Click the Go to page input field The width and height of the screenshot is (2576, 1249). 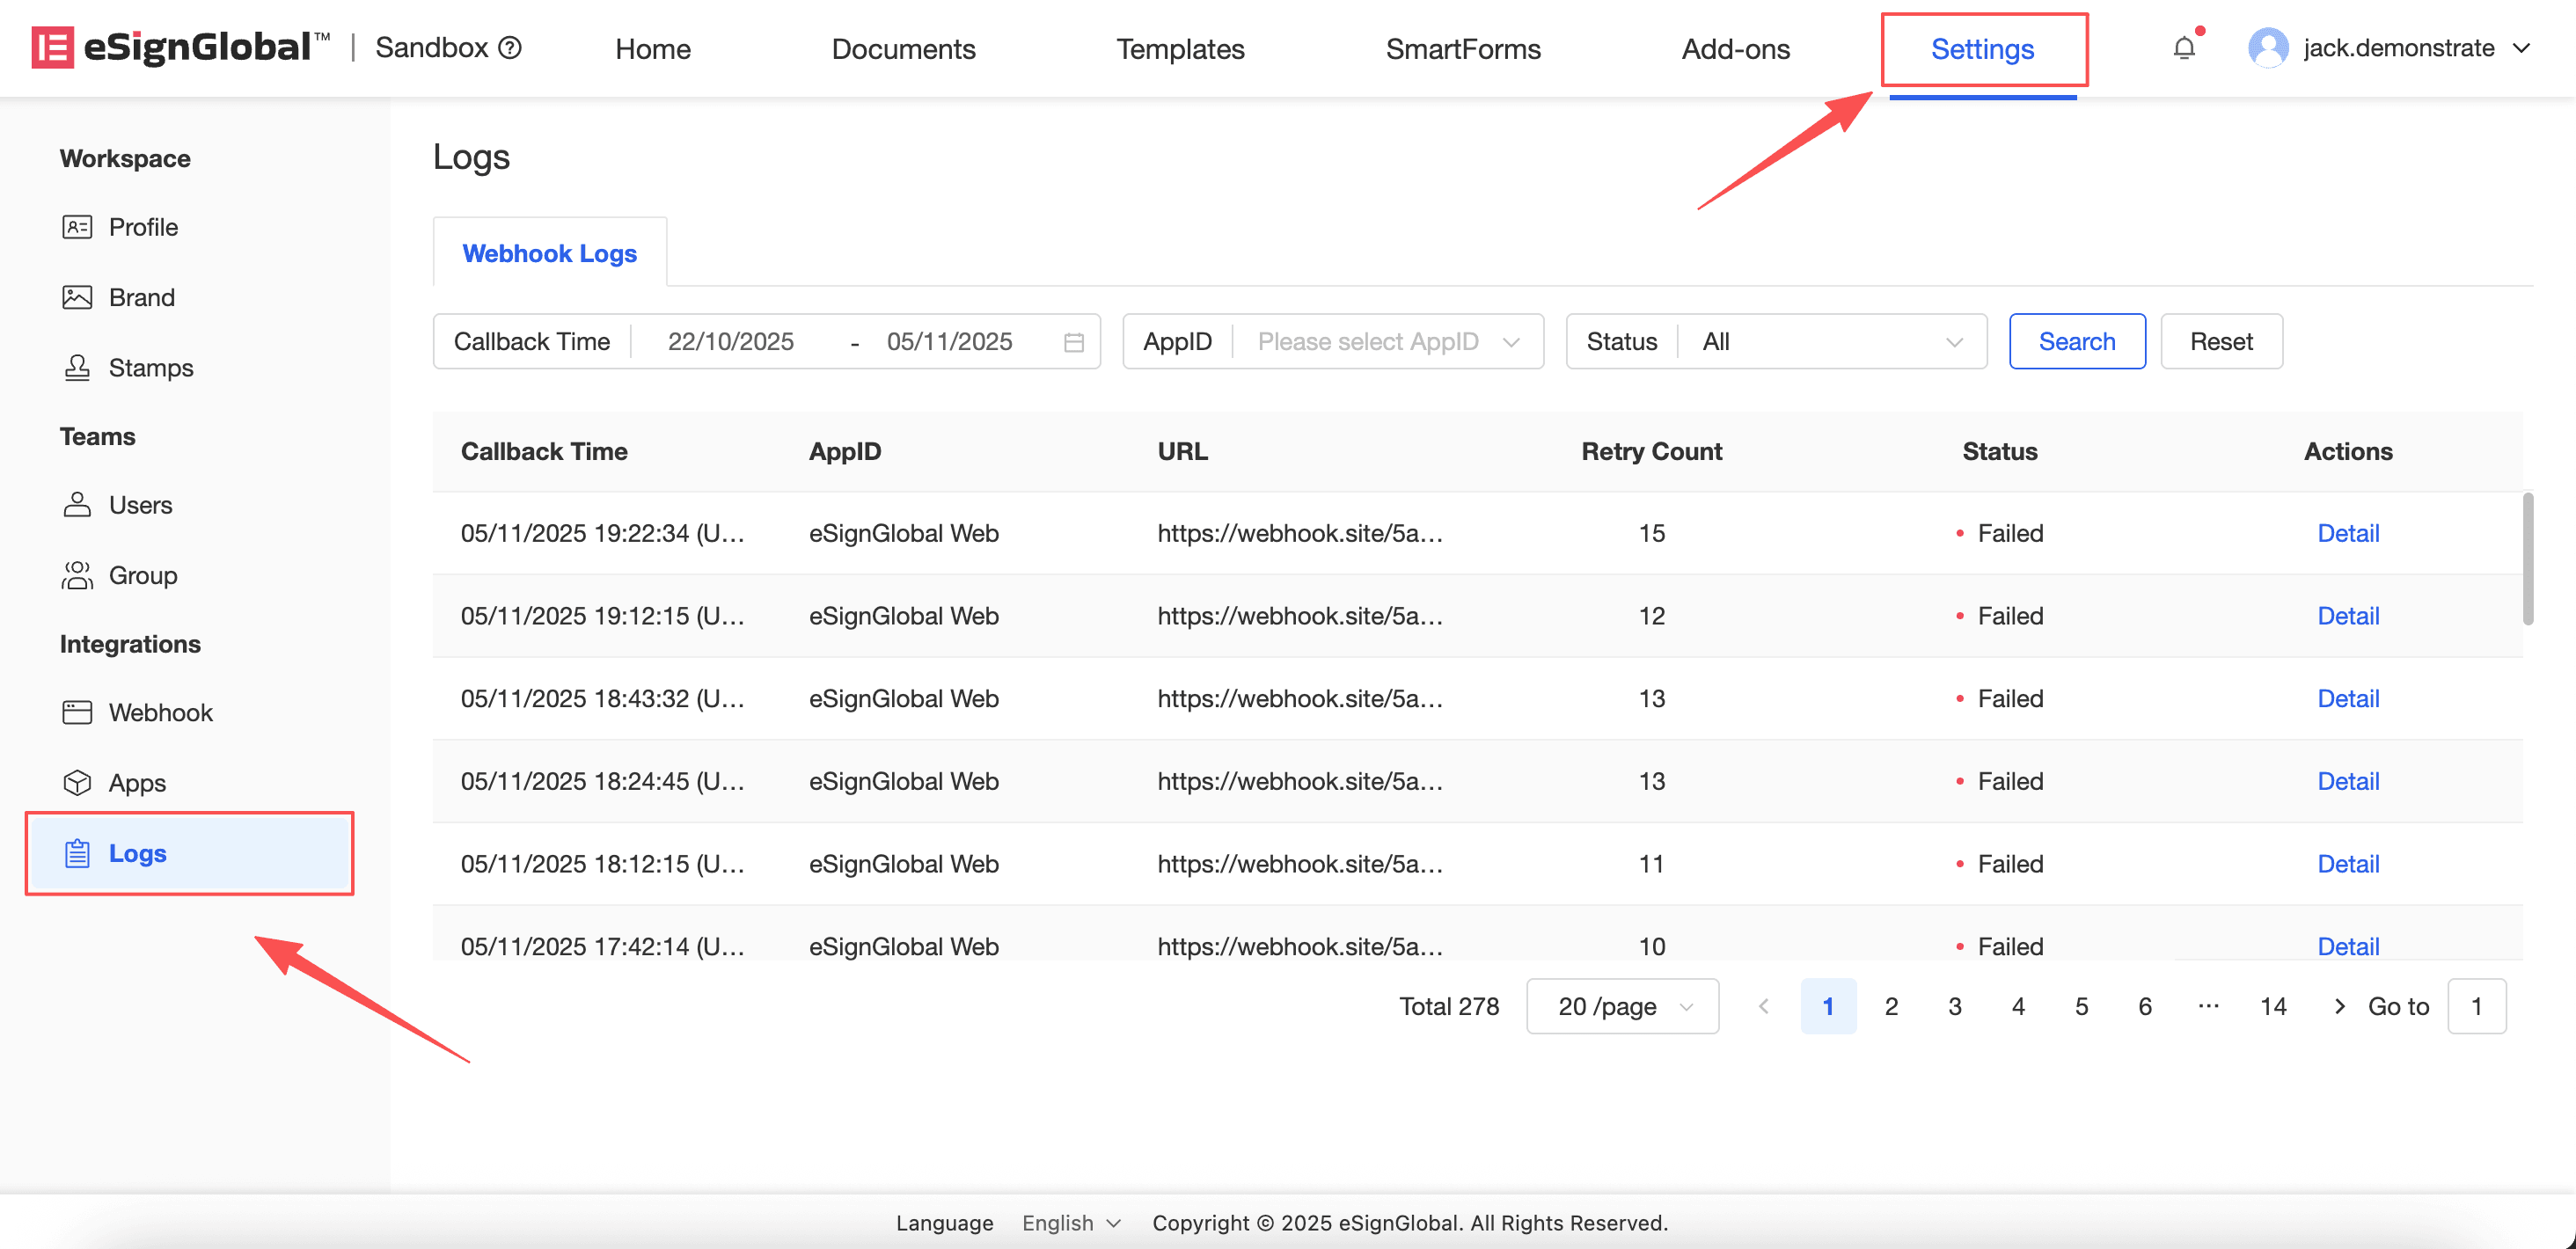point(2476,1006)
